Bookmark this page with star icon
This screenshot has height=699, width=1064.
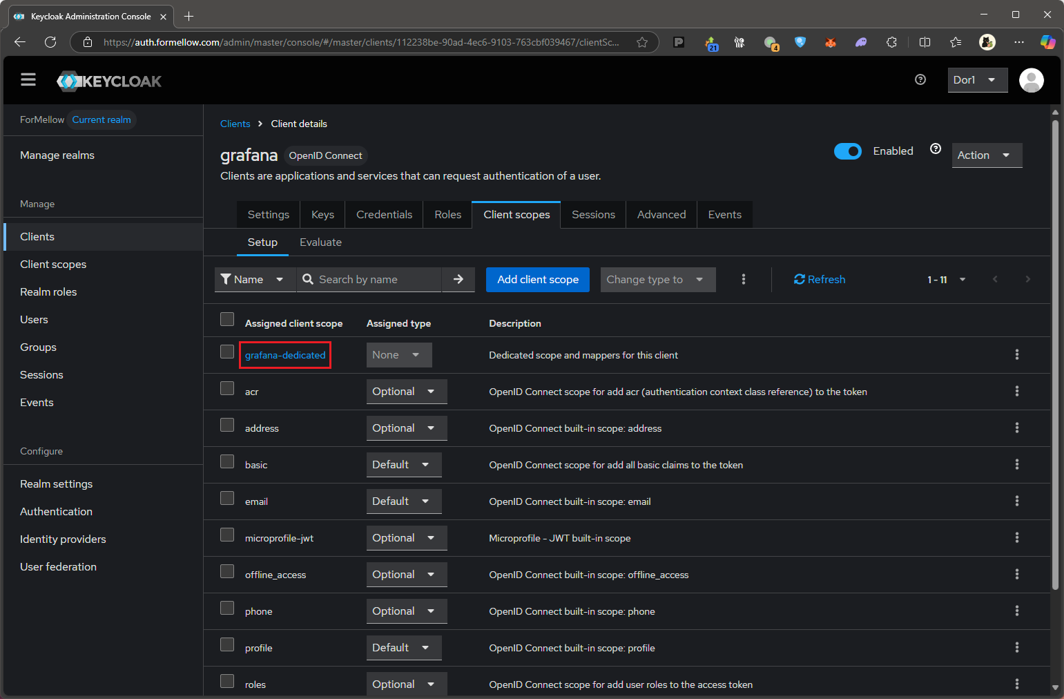[642, 42]
